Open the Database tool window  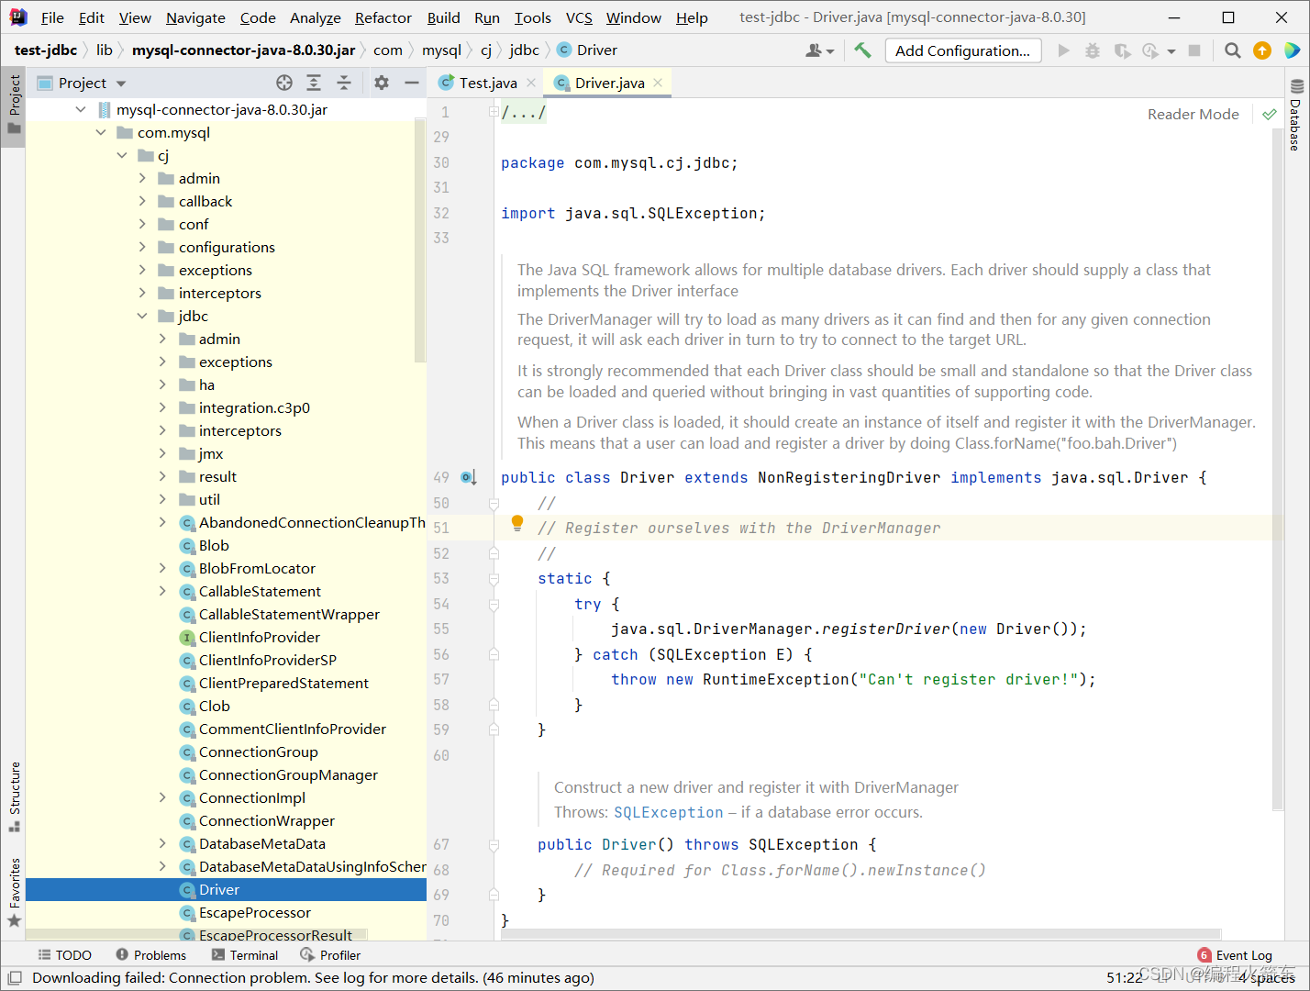pos(1296,115)
